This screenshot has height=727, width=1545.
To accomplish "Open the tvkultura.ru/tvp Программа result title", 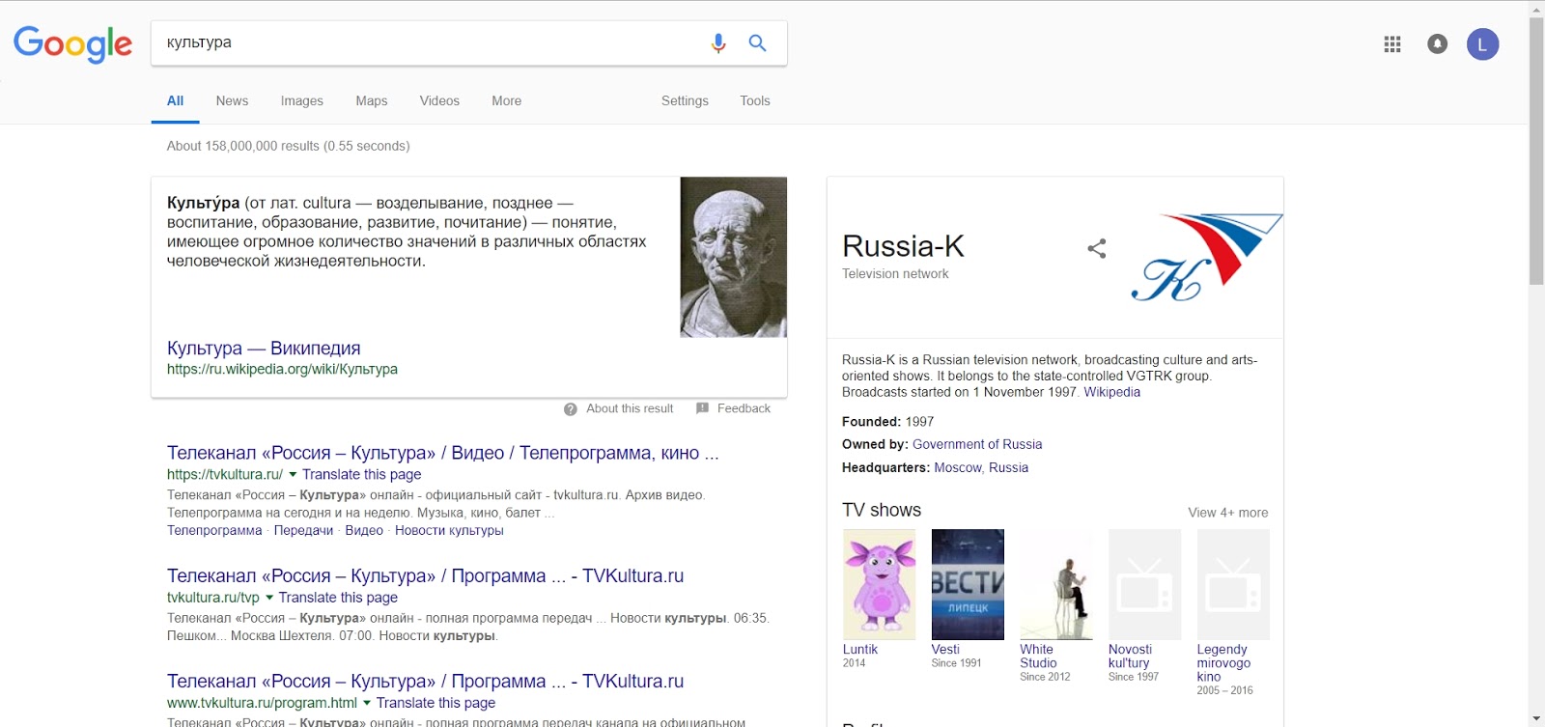I will [425, 576].
